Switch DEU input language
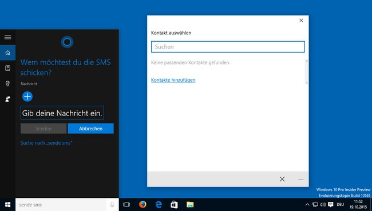Screen dimensions: 372x211 [340, 204]
